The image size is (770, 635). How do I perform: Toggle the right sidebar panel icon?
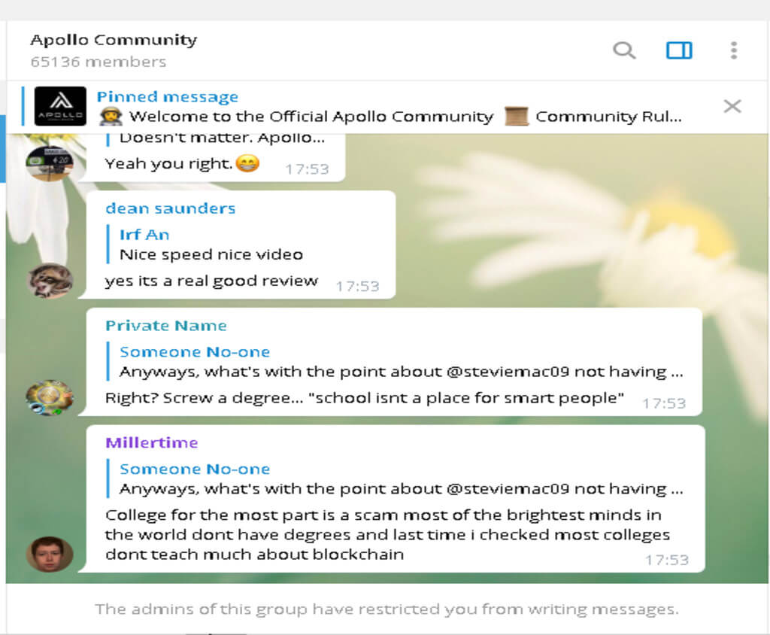pyautogui.click(x=679, y=50)
